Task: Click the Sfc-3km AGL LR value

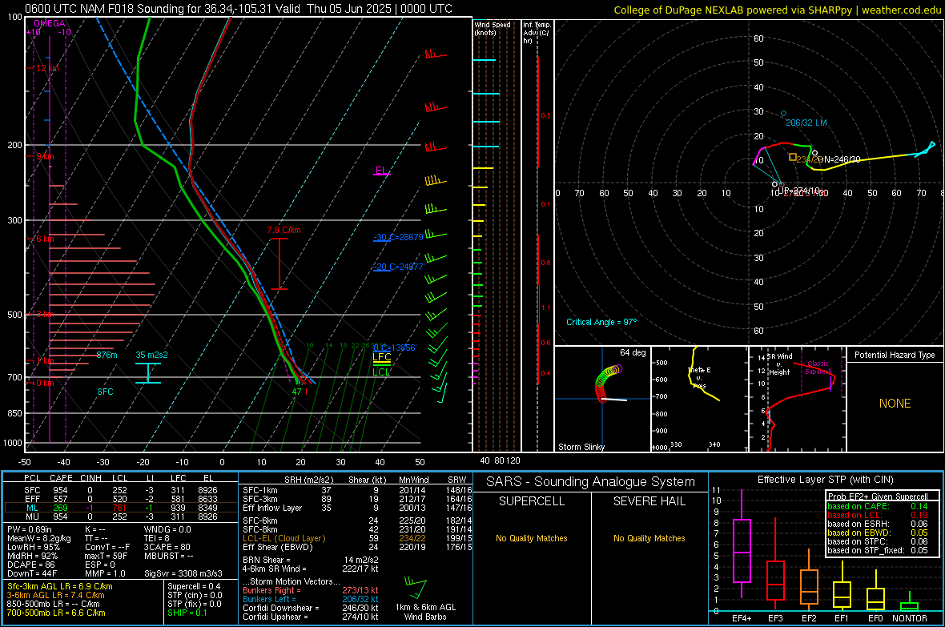Action: [x=60, y=586]
